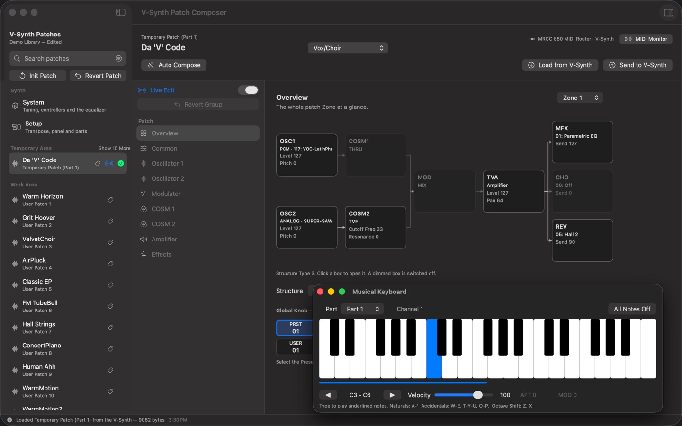Open OSC1 block in overview
This screenshot has width=682, height=426.
point(307,155)
